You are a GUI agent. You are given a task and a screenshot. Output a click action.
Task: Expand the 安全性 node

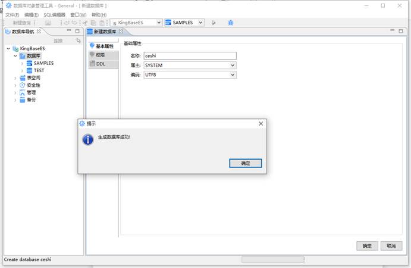pos(15,85)
